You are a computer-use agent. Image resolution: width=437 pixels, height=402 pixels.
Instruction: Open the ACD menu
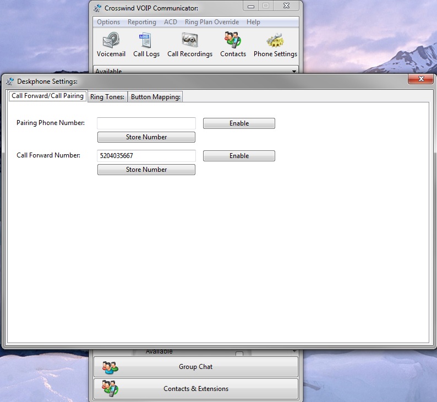coord(171,22)
